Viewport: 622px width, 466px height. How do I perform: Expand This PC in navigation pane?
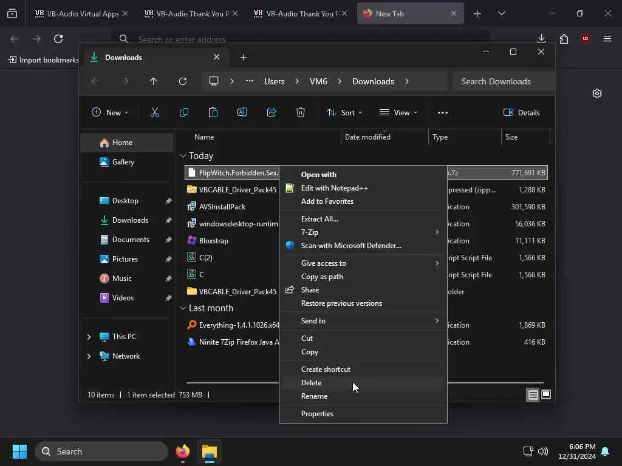(x=89, y=337)
